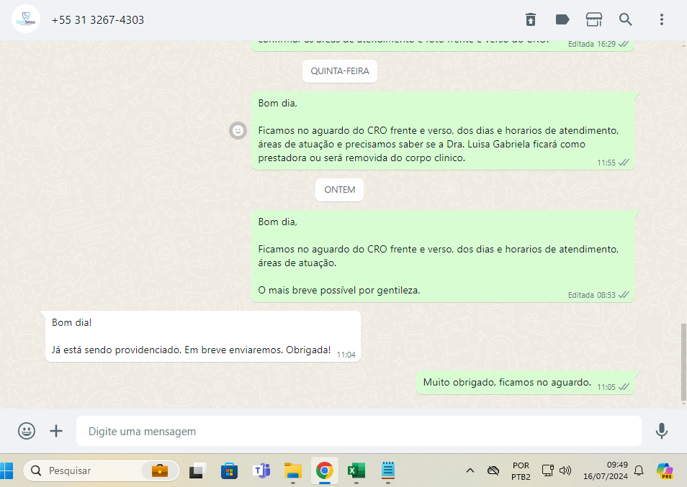Click the chat vertical scrollbar thumb
The image size is (687, 487).
[x=683, y=363]
